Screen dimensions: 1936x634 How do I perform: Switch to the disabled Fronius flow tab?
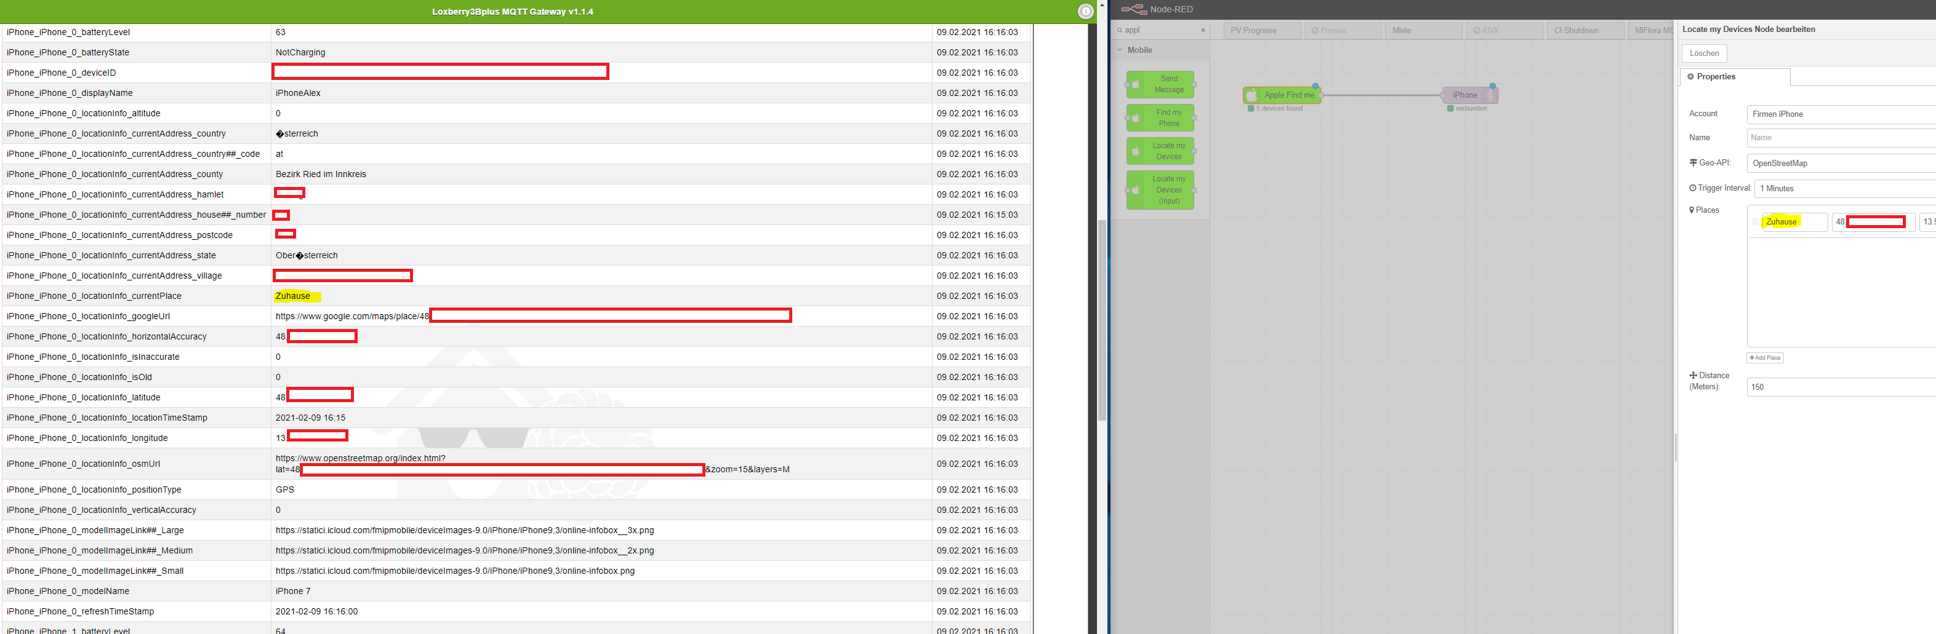pos(1343,31)
